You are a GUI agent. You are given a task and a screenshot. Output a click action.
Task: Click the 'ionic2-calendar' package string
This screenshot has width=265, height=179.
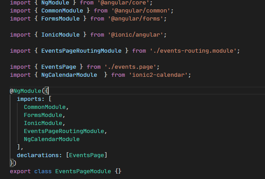158,75
